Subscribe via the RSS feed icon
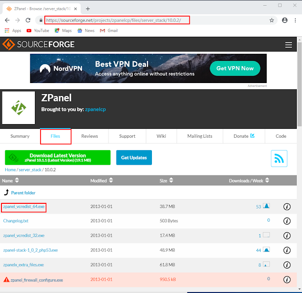 click(x=279, y=159)
